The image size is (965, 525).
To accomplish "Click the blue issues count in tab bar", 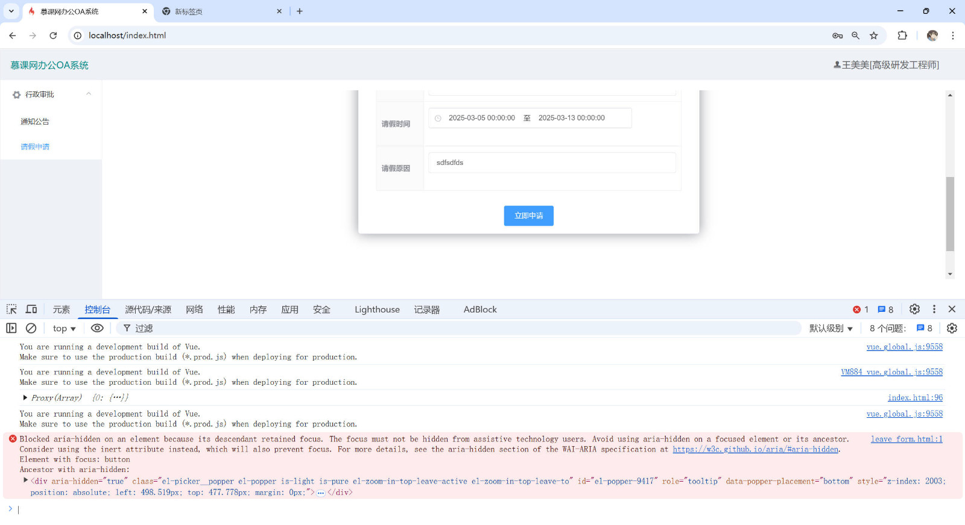I will (x=885, y=309).
